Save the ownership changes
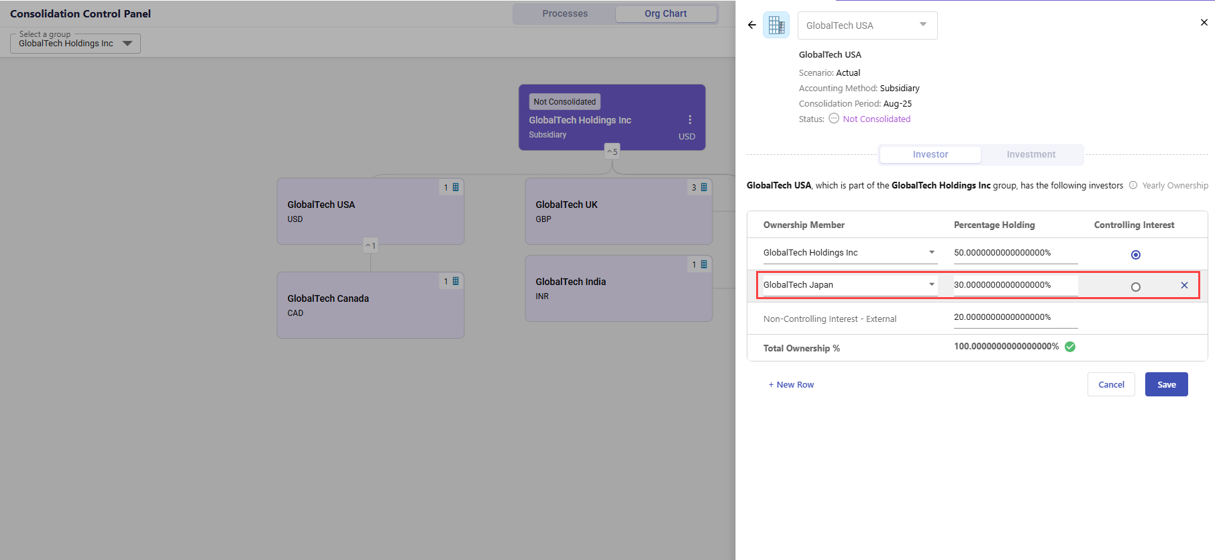 [x=1166, y=384]
